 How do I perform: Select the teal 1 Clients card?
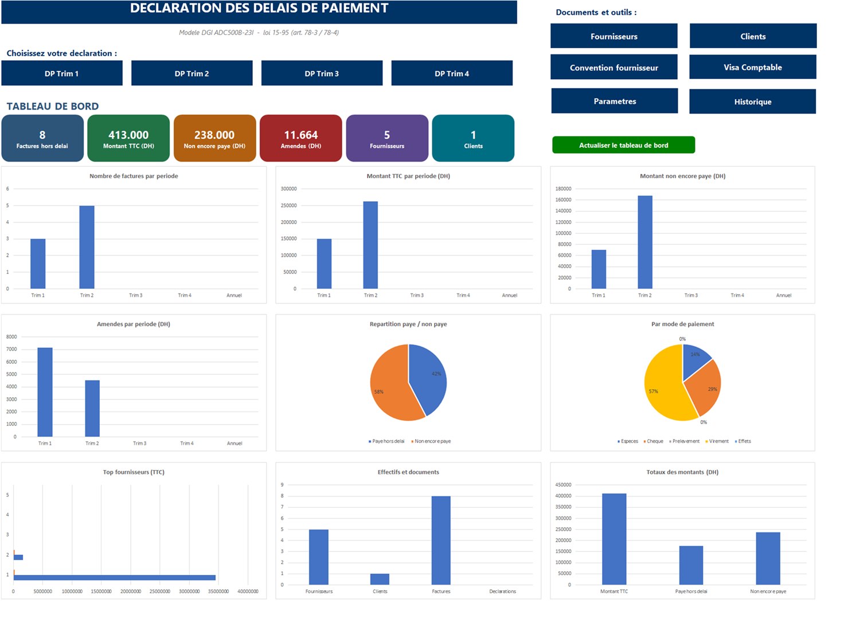click(x=473, y=138)
